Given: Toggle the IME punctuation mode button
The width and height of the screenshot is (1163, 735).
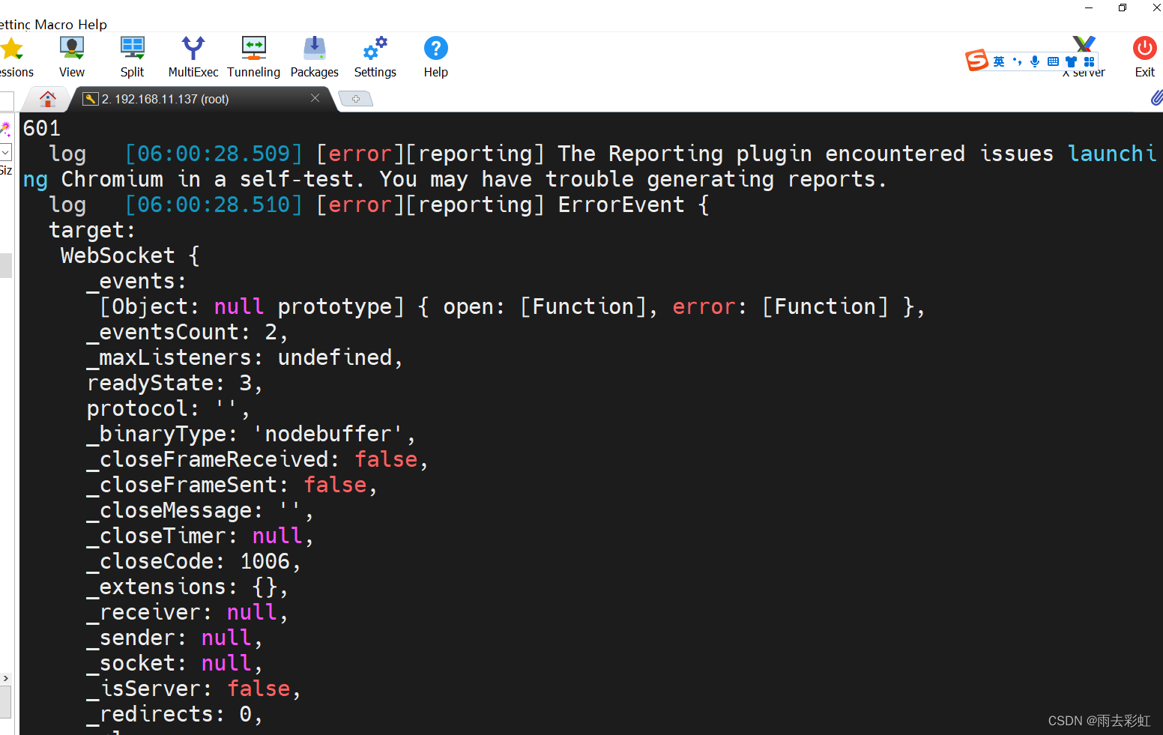Looking at the screenshot, I should point(1017,61).
